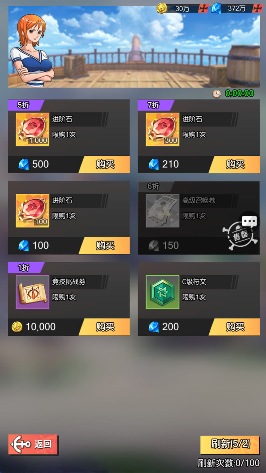The height and width of the screenshot is (473, 266).
Task: Tap the 竞技挑战券 scroll icon
Action: [x=33, y=292]
